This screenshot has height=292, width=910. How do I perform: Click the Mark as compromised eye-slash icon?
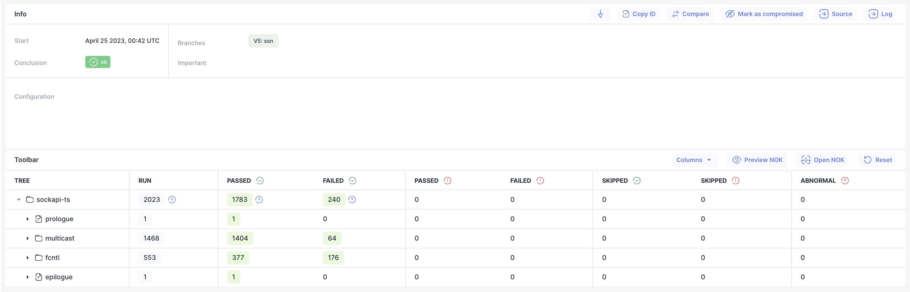(730, 14)
